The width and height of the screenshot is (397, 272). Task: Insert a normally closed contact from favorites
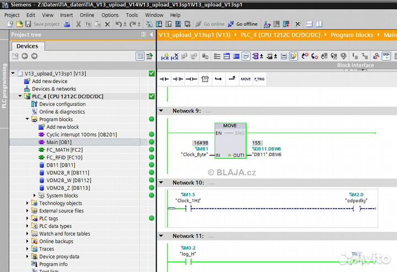(178, 79)
